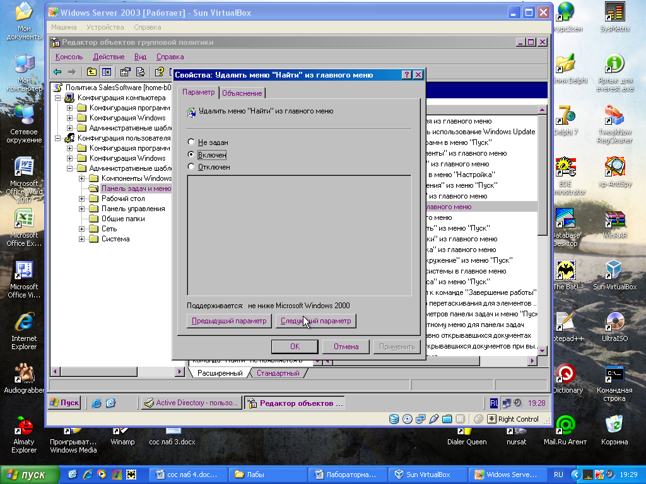
Task: Click the guest network connection tray icon
Action: tap(507, 403)
